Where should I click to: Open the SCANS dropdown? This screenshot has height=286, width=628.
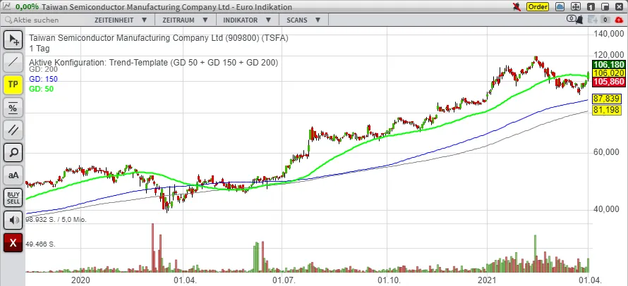click(x=303, y=20)
